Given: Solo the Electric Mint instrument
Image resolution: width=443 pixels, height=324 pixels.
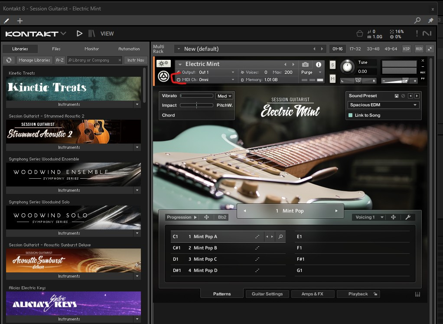Looking at the screenshot, I should pos(332,65).
